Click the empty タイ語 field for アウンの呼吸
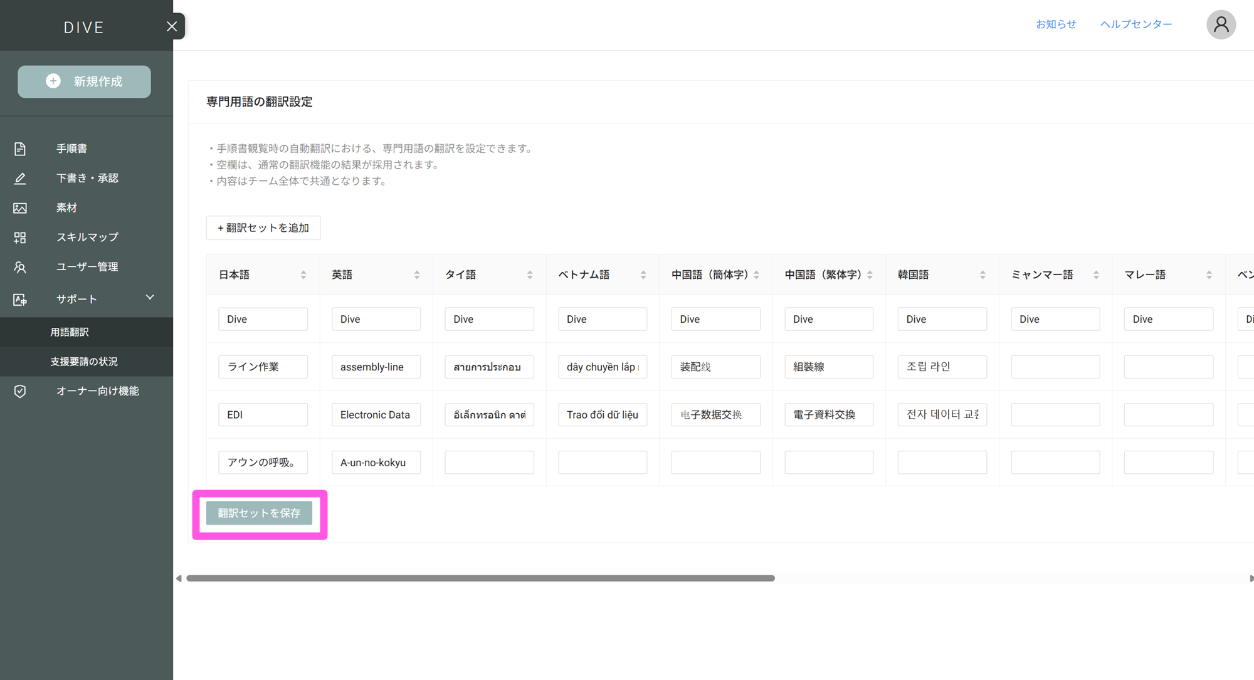The image size is (1254, 680). click(489, 463)
